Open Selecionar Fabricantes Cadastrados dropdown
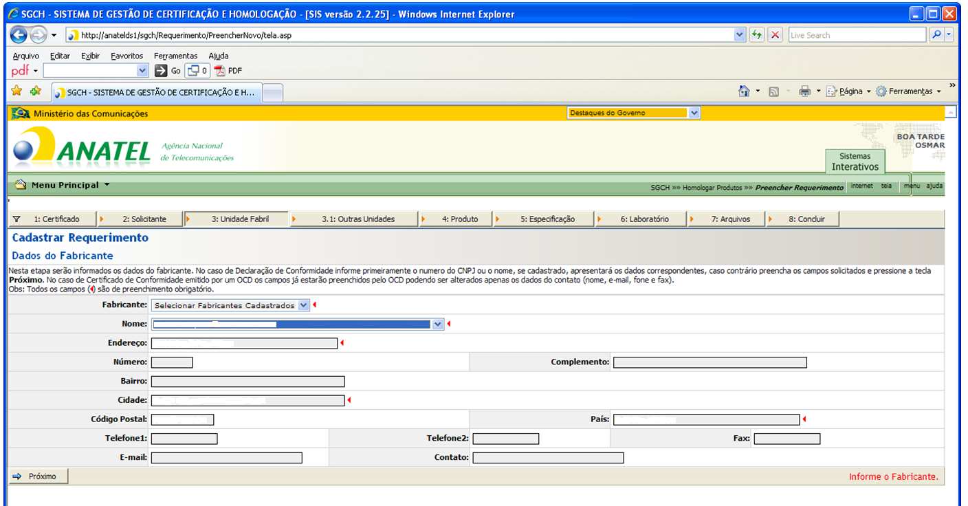 click(x=304, y=305)
